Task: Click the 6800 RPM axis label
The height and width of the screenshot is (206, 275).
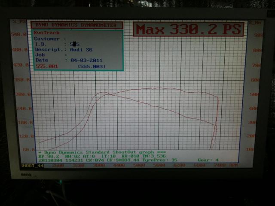Action: click(x=200, y=166)
